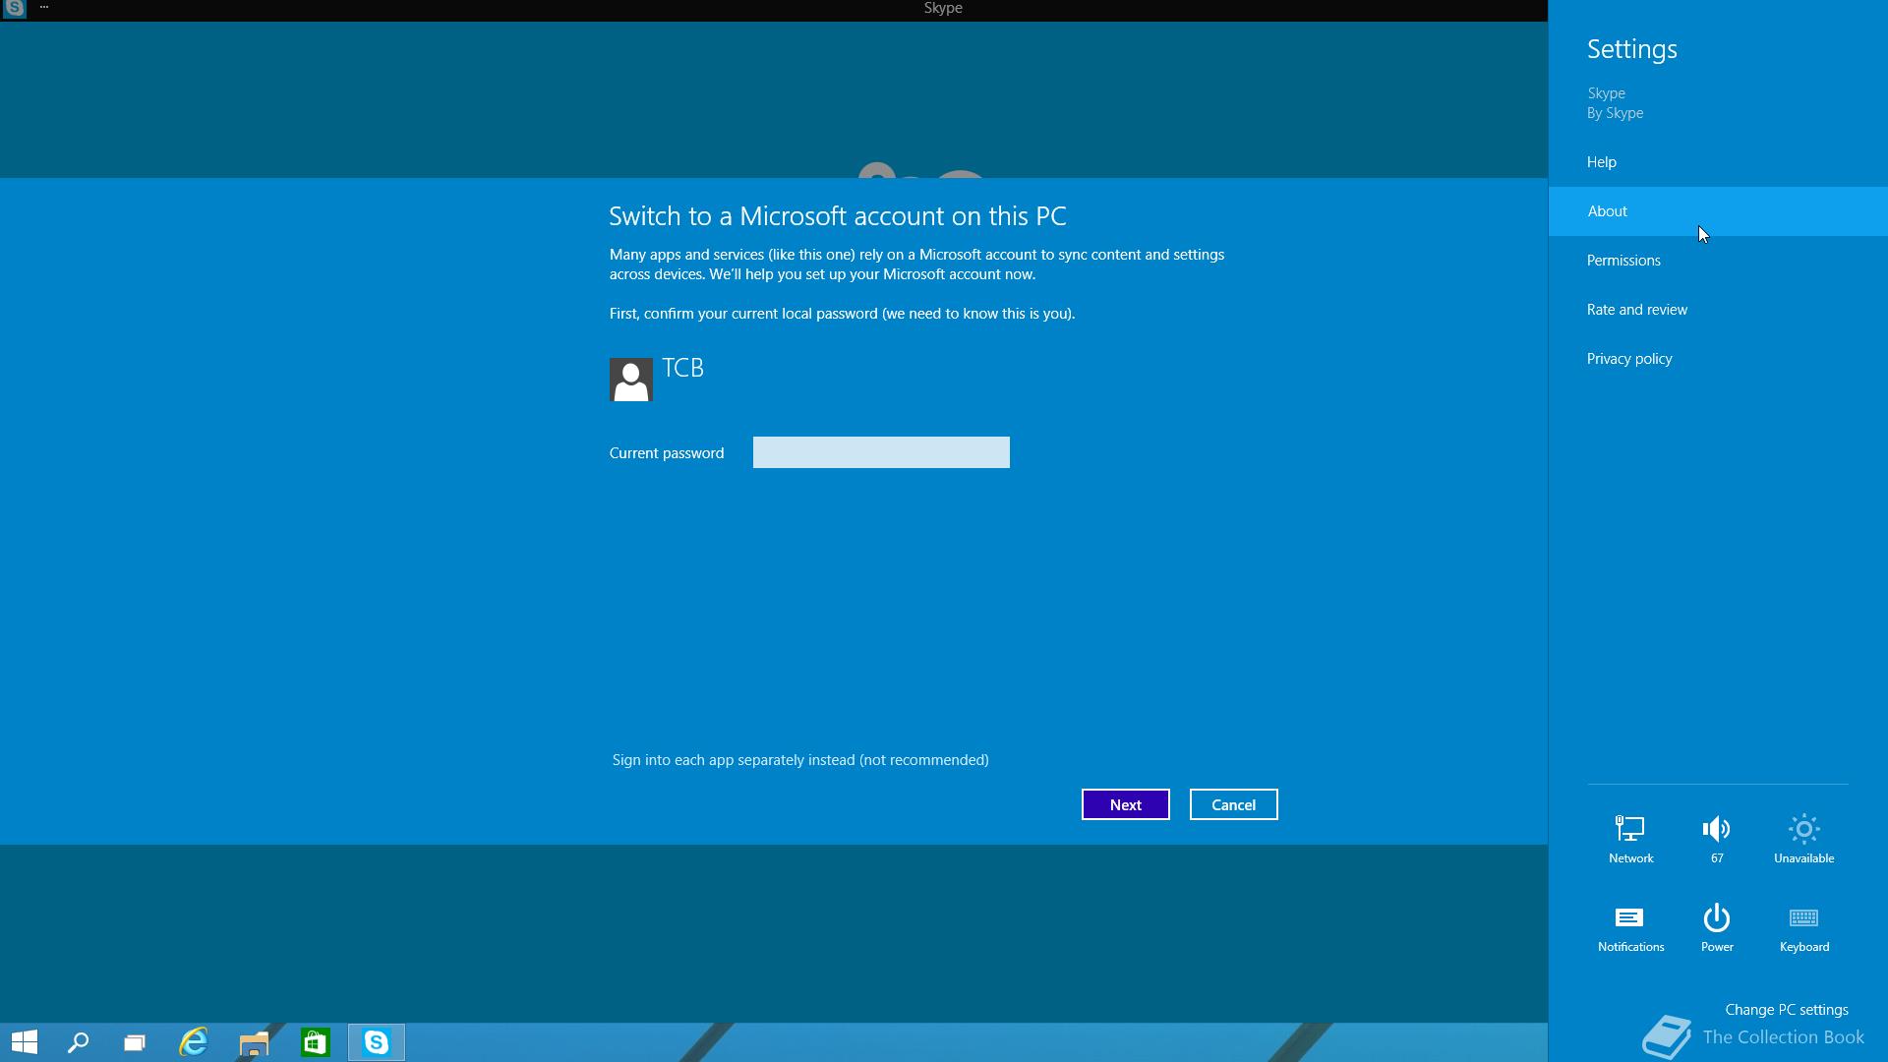This screenshot has height=1062, width=1888.
Task: Click the TCB account name text
Action: tap(683, 368)
